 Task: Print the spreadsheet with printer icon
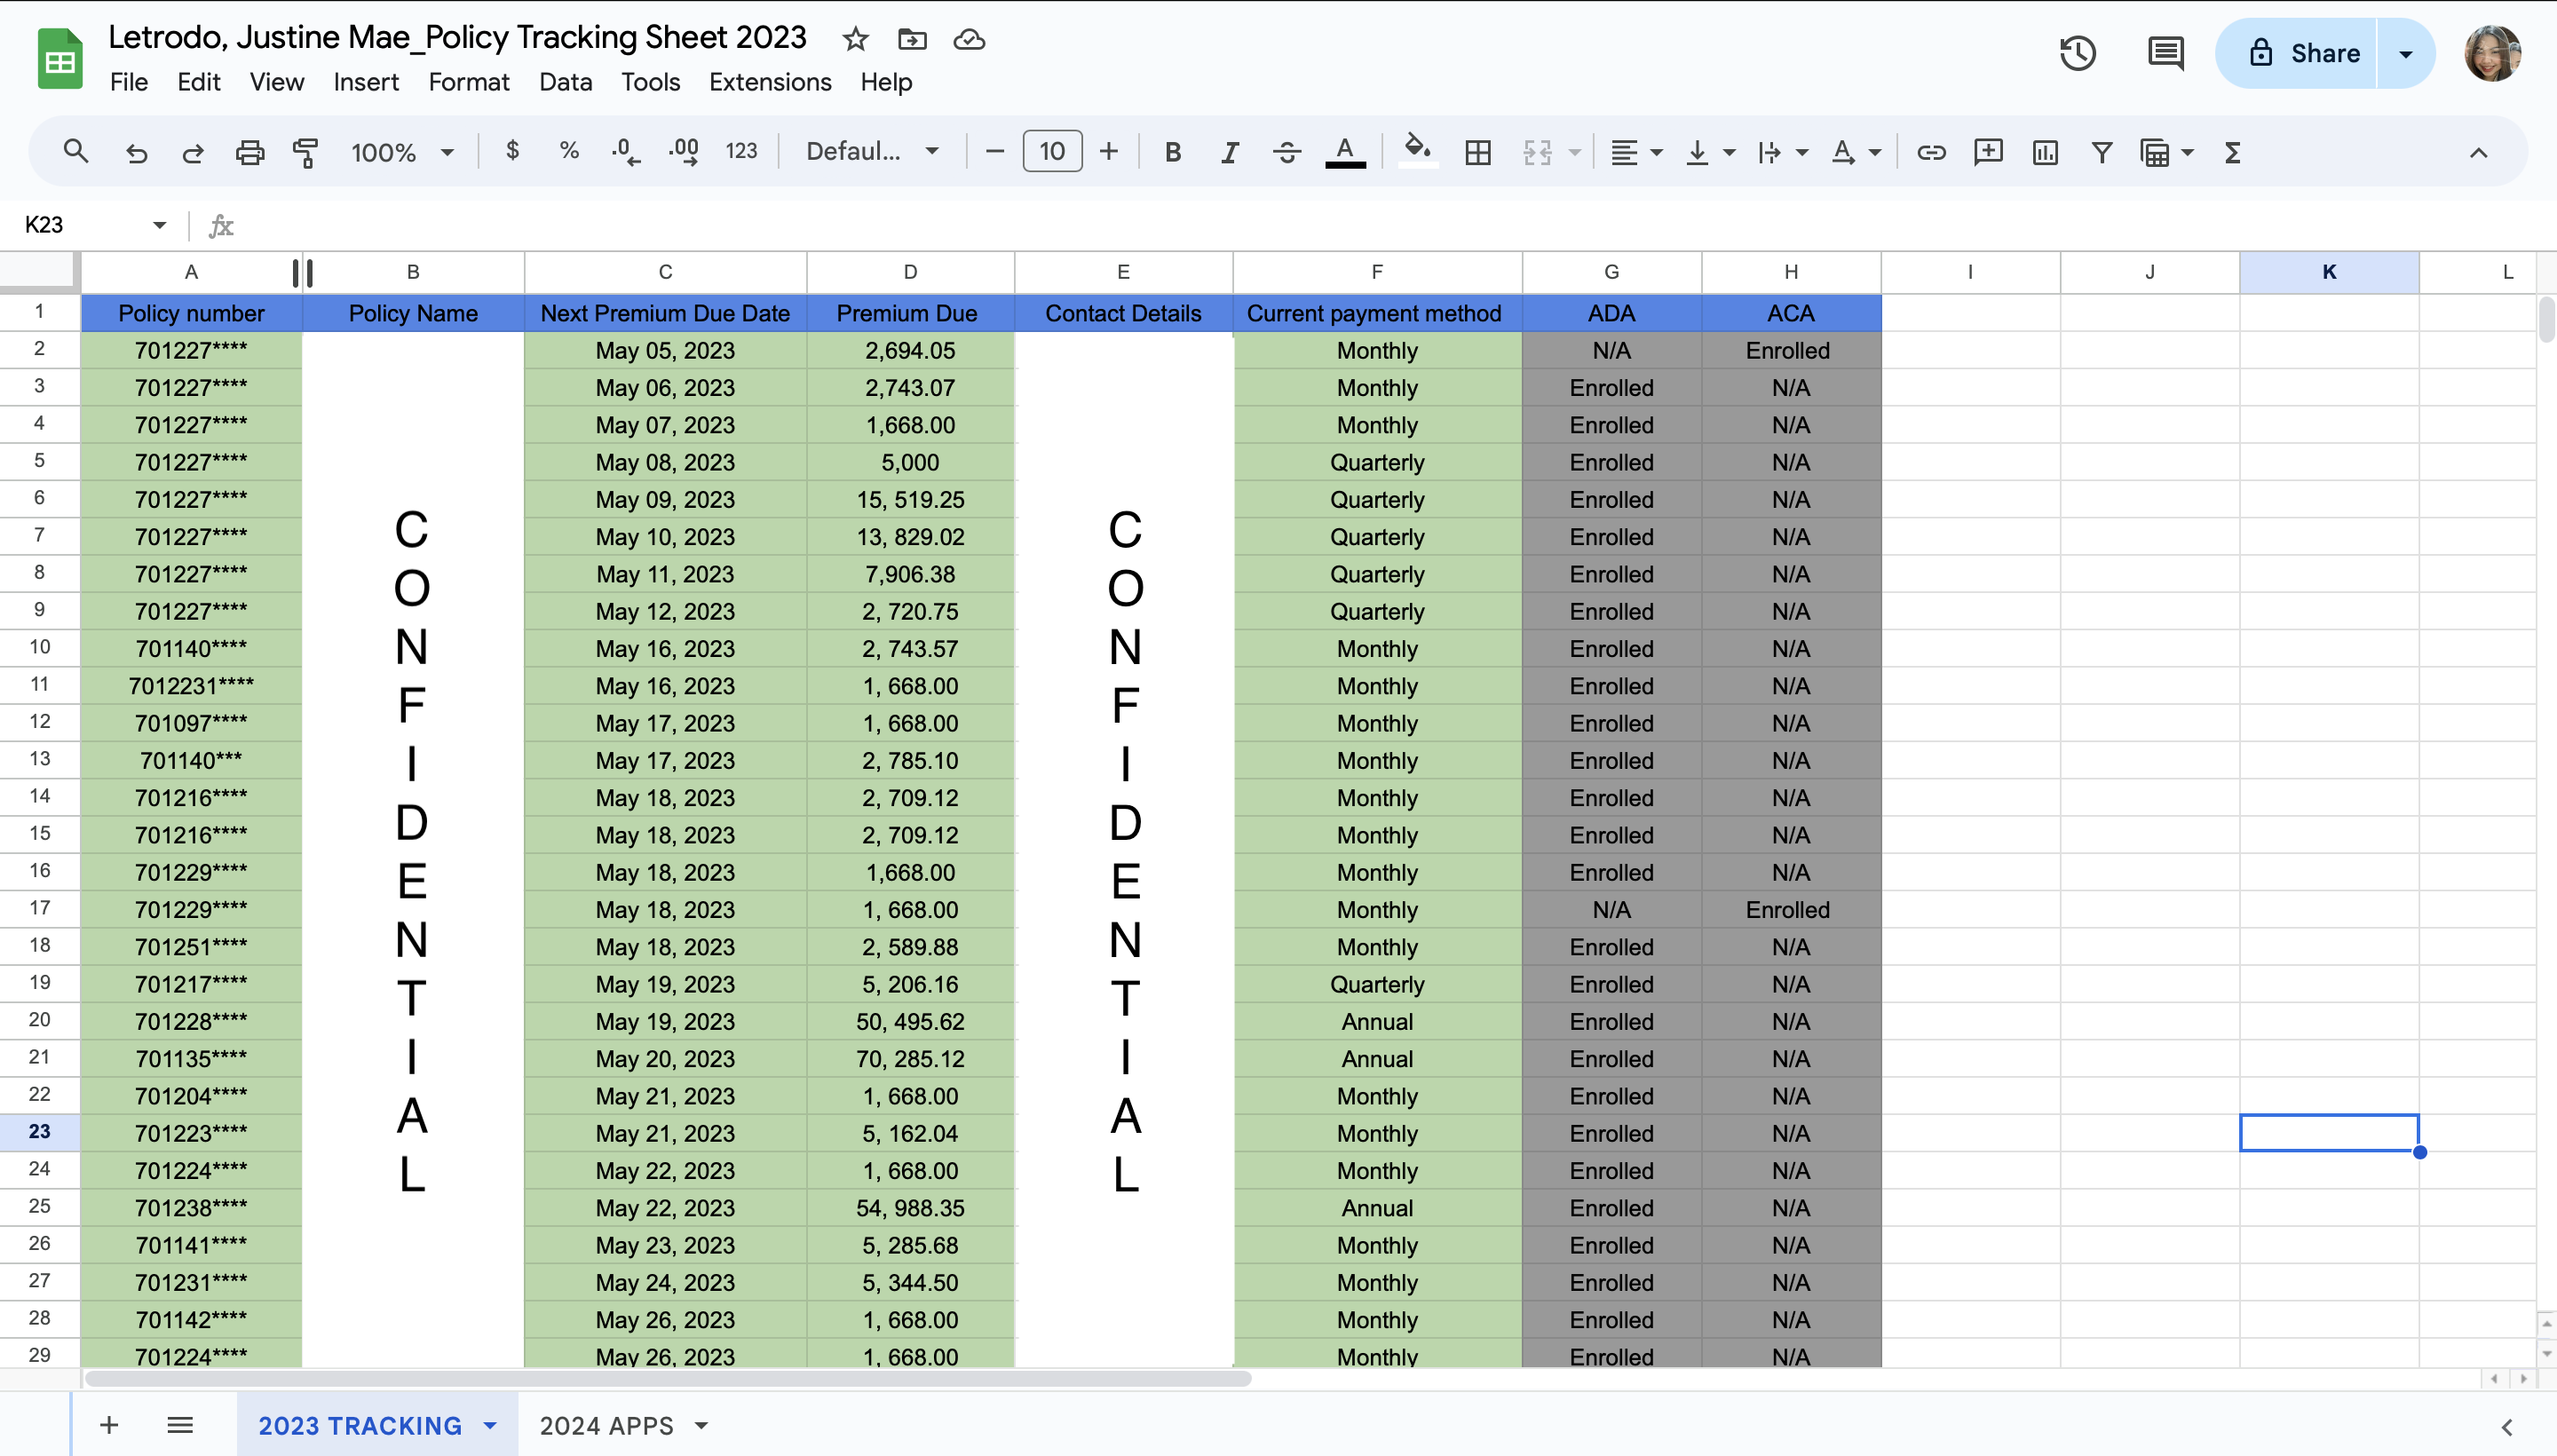point(250,152)
